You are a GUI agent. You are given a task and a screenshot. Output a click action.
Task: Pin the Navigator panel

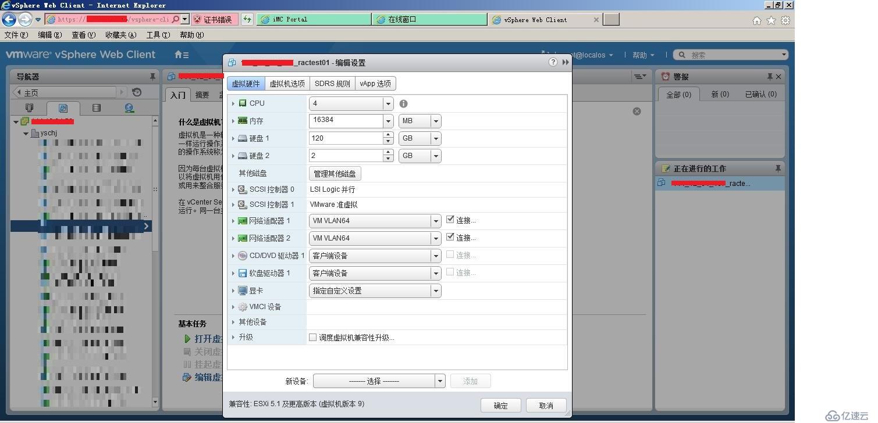152,77
